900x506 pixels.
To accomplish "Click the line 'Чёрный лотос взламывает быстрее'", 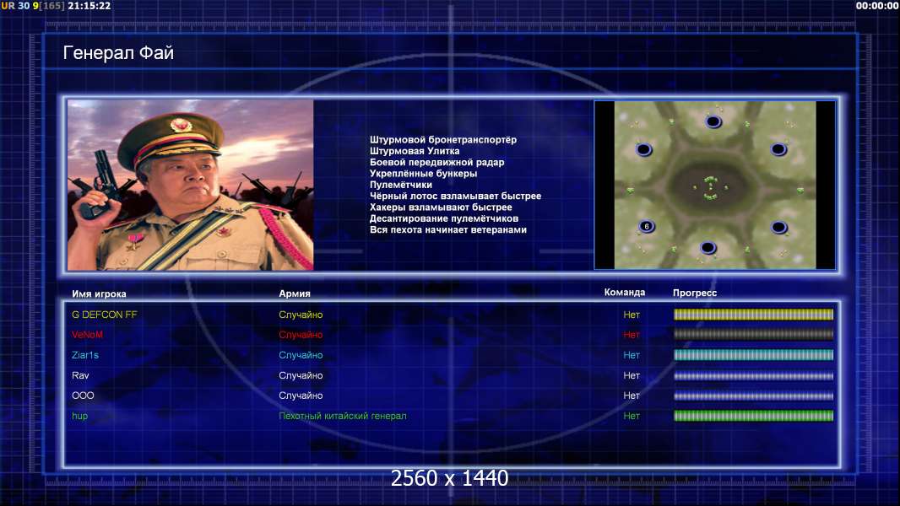I will point(455,196).
